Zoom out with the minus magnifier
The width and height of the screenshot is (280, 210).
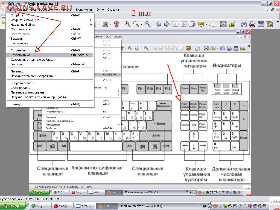(148, 24)
